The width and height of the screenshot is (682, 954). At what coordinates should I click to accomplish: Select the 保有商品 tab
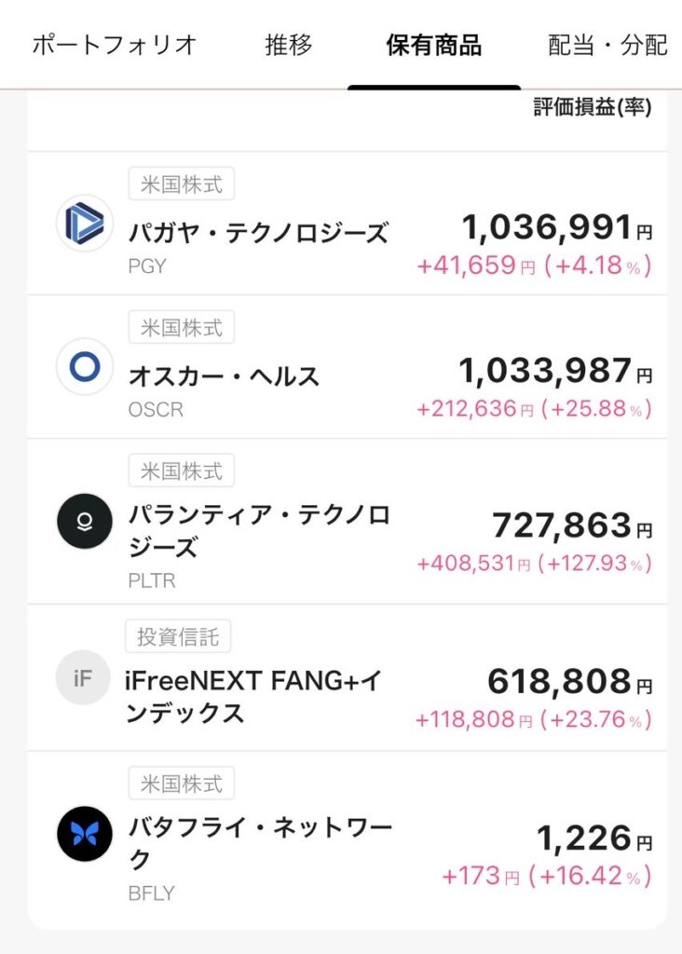click(434, 45)
